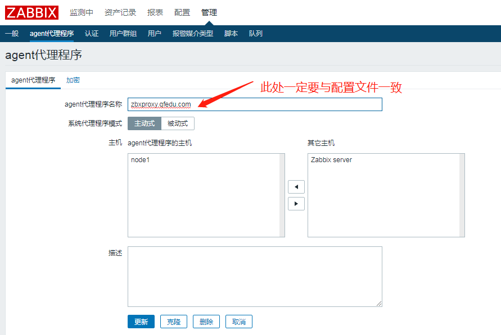Click the 其它主机 list scrollbar

[x=462, y=195]
